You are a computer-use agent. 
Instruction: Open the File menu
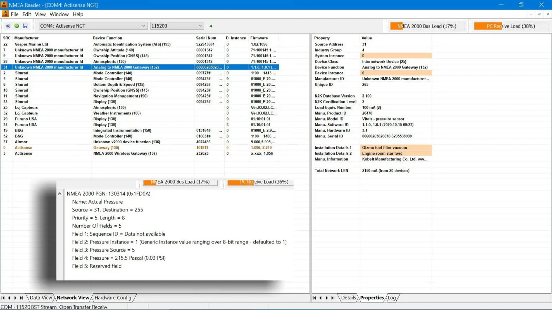[14, 14]
